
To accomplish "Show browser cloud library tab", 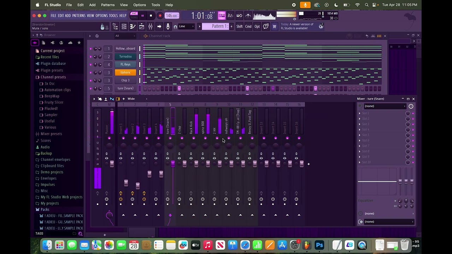I will click(70, 43).
